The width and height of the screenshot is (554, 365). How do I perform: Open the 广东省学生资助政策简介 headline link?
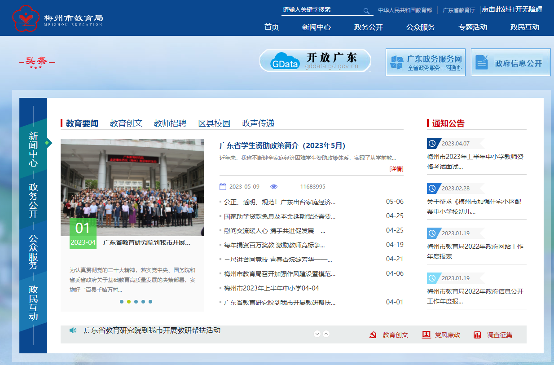point(282,145)
